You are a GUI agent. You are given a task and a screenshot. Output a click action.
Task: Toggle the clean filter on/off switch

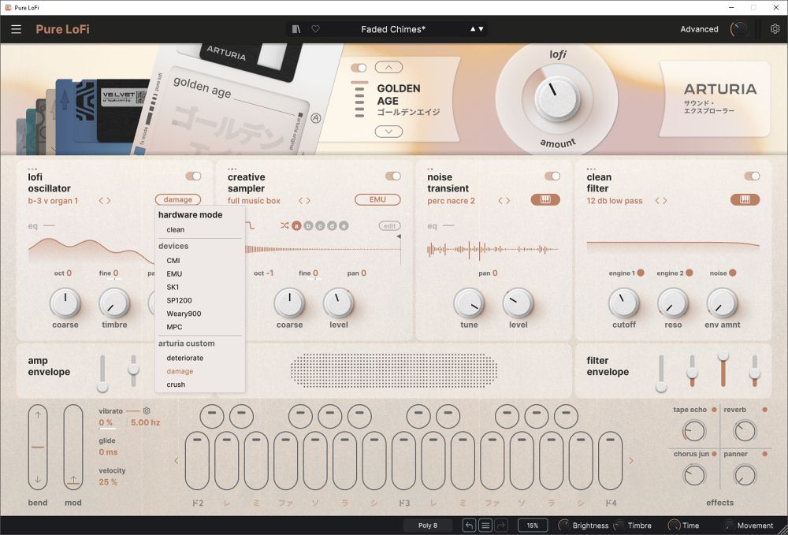(x=752, y=176)
